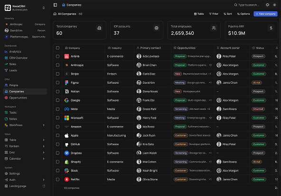Check the Airbnb row checkbox
This screenshot has width=281, height=196.
pos(57,57)
